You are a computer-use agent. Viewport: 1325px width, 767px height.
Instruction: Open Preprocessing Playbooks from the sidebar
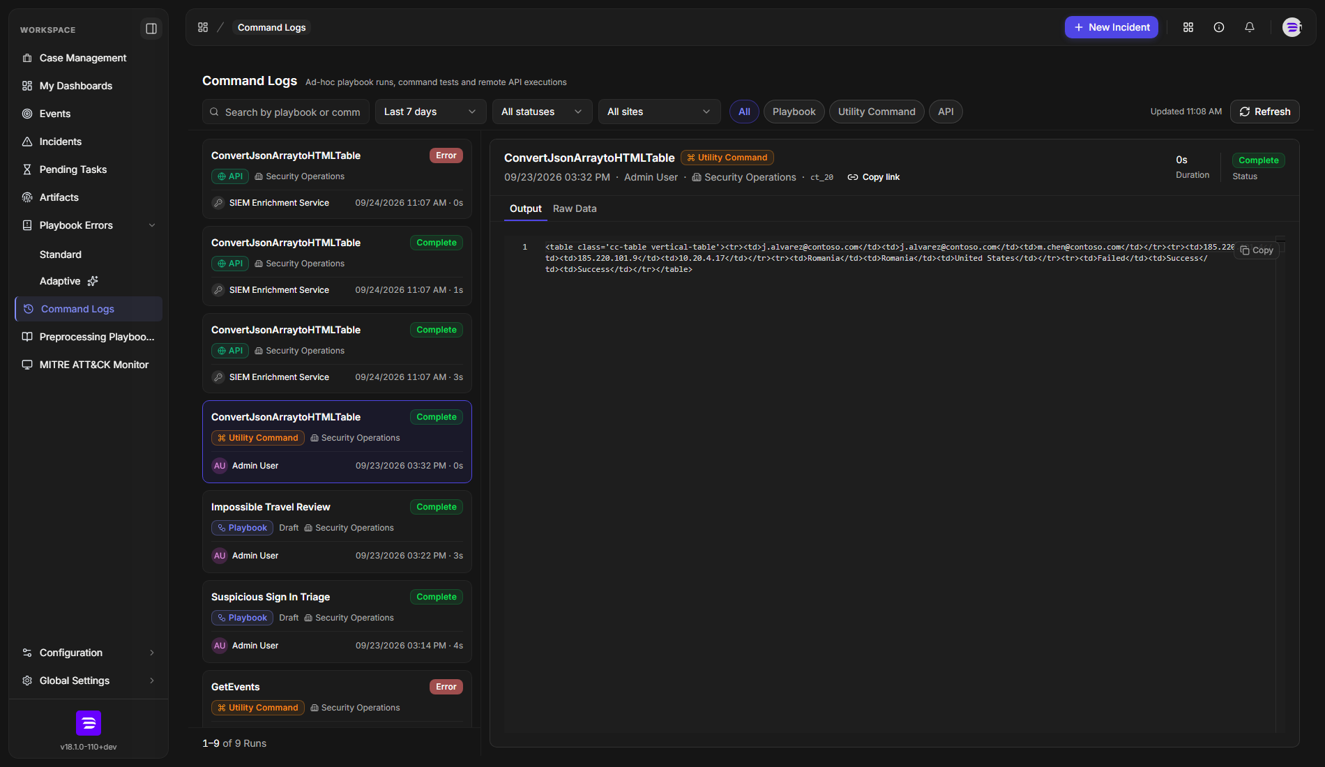point(89,337)
